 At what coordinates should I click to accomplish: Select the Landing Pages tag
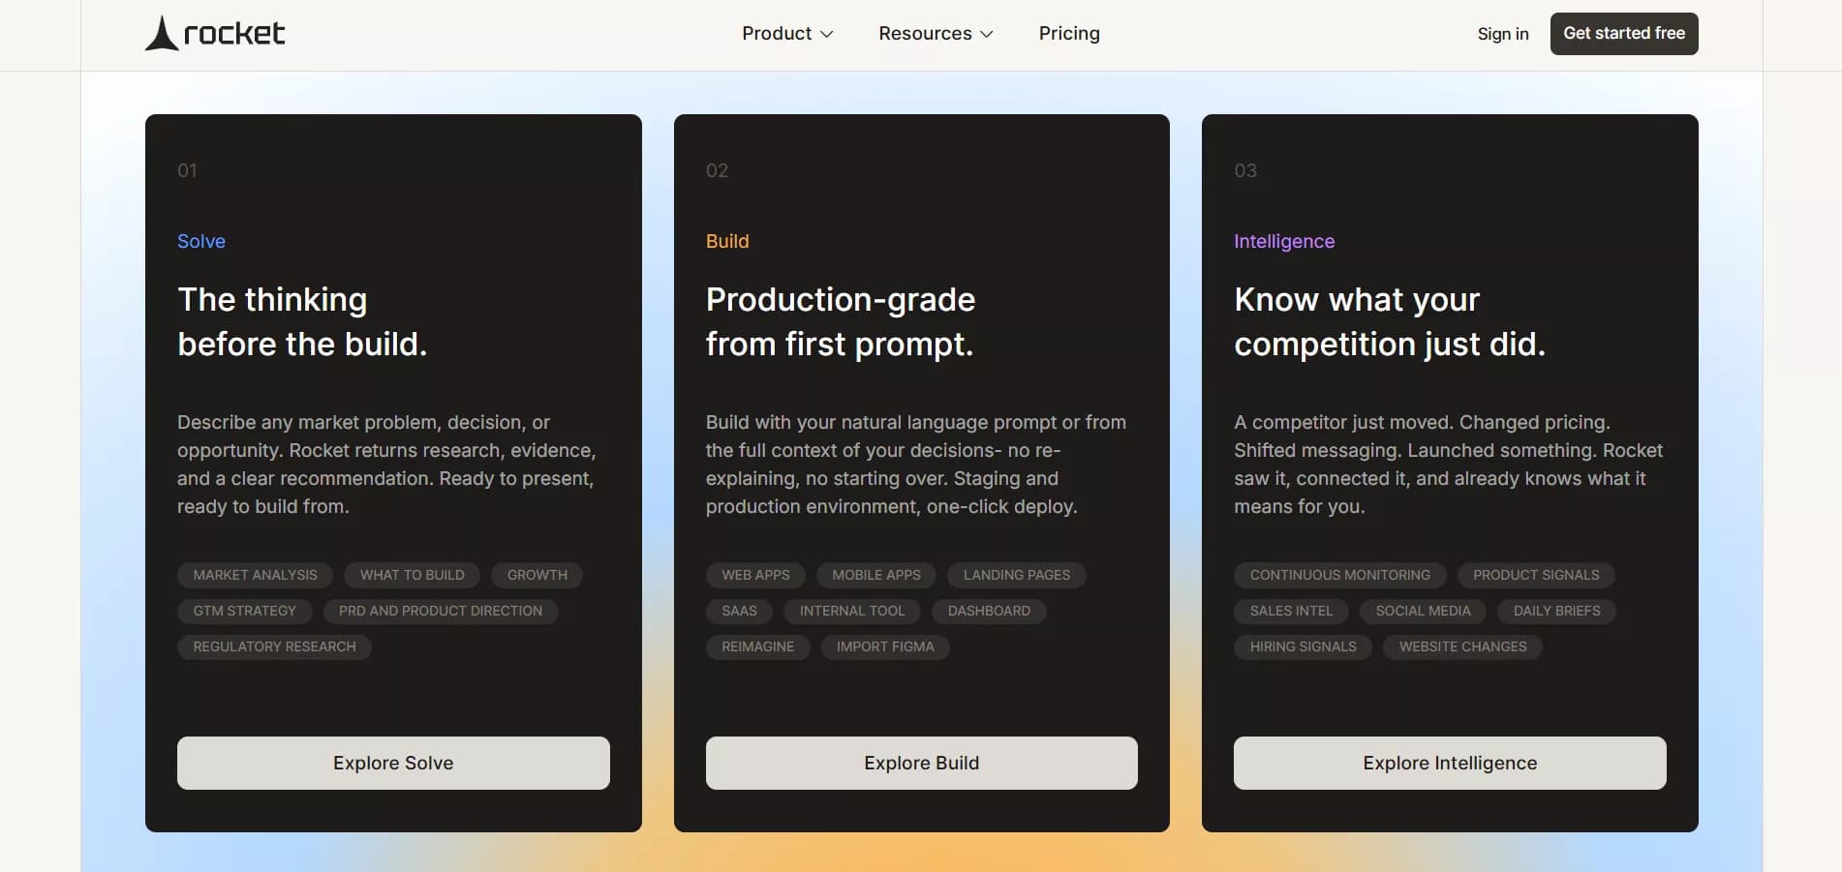1016,575
